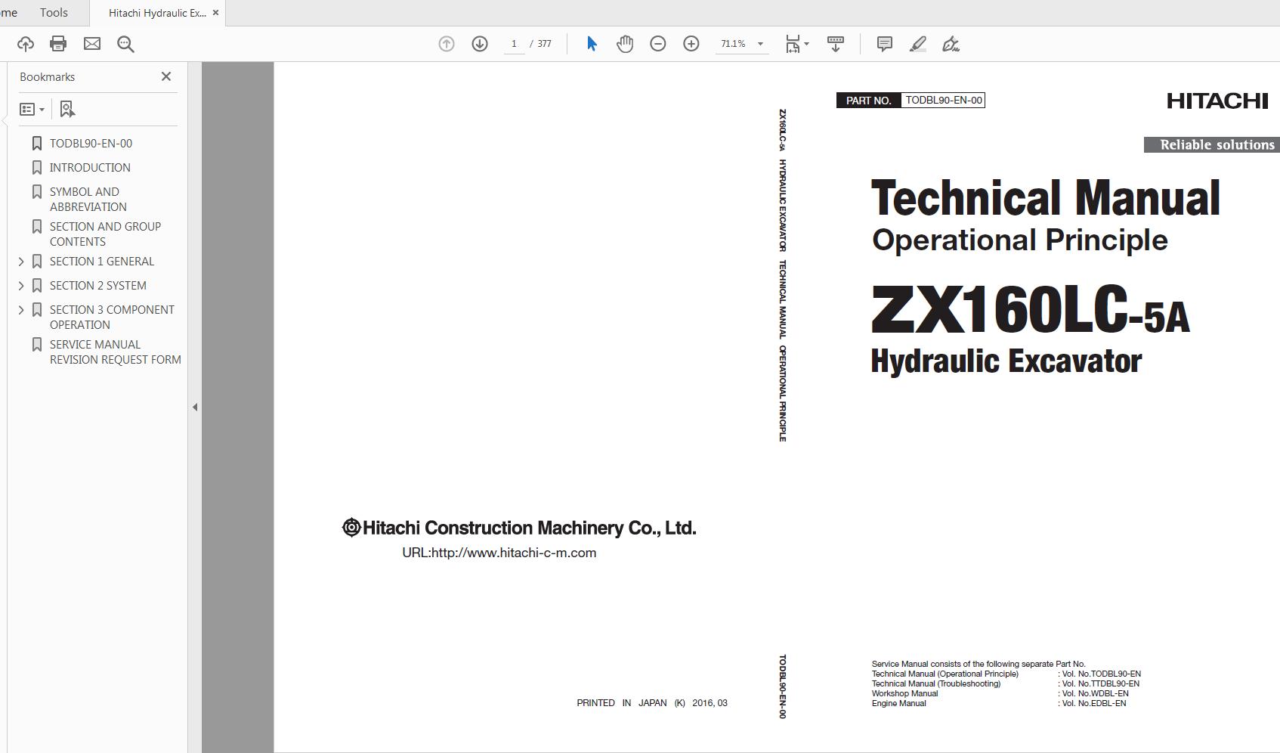Zoom out using the minus icon
This screenshot has height=753, width=1280.
click(x=657, y=44)
